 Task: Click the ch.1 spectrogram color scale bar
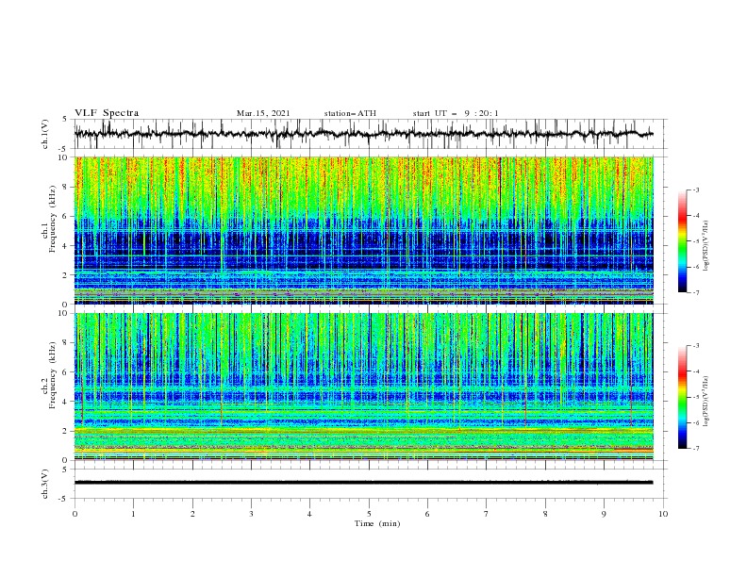click(682, 241)
